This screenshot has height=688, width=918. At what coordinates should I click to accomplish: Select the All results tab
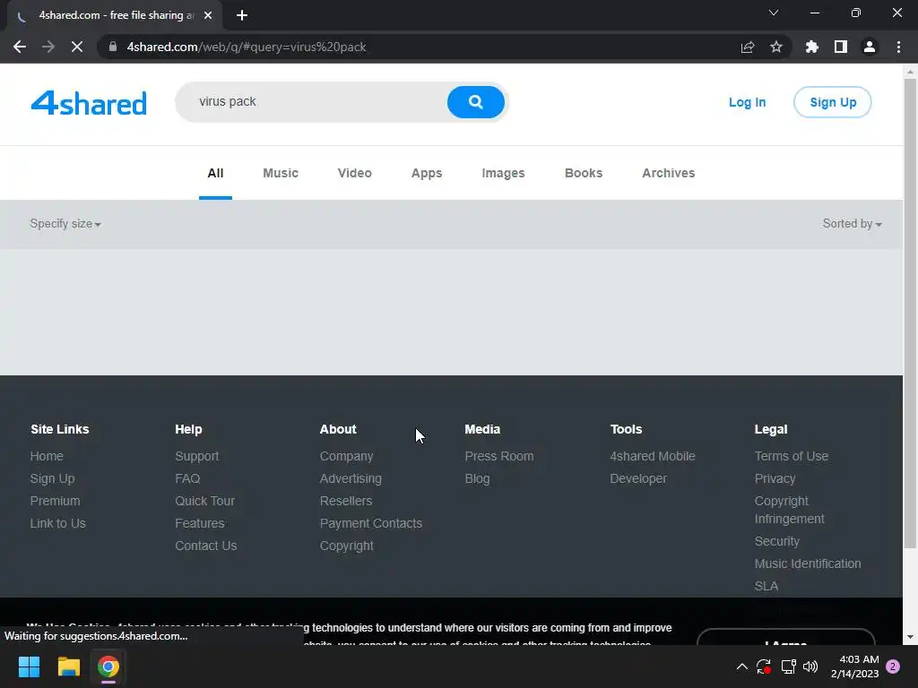pyautogui.click(x=215, y=173)
